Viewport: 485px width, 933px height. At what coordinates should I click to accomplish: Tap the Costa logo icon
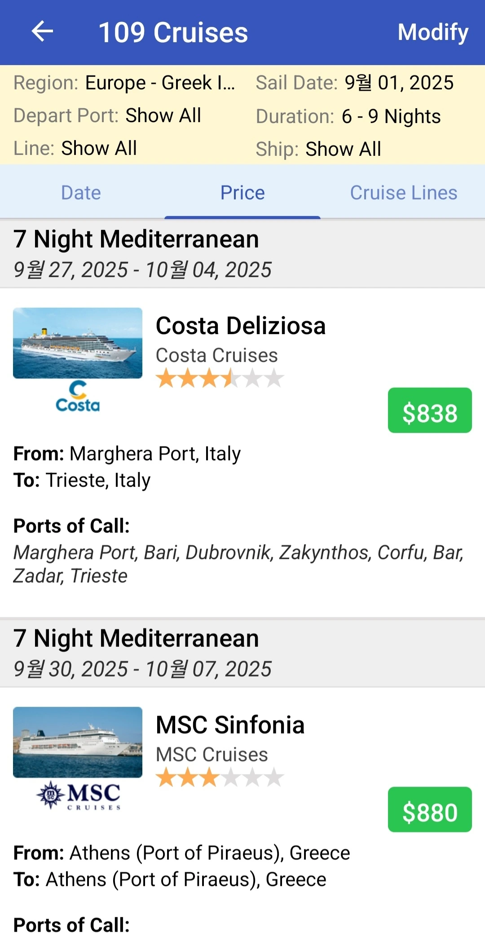[x=78, y=397]
